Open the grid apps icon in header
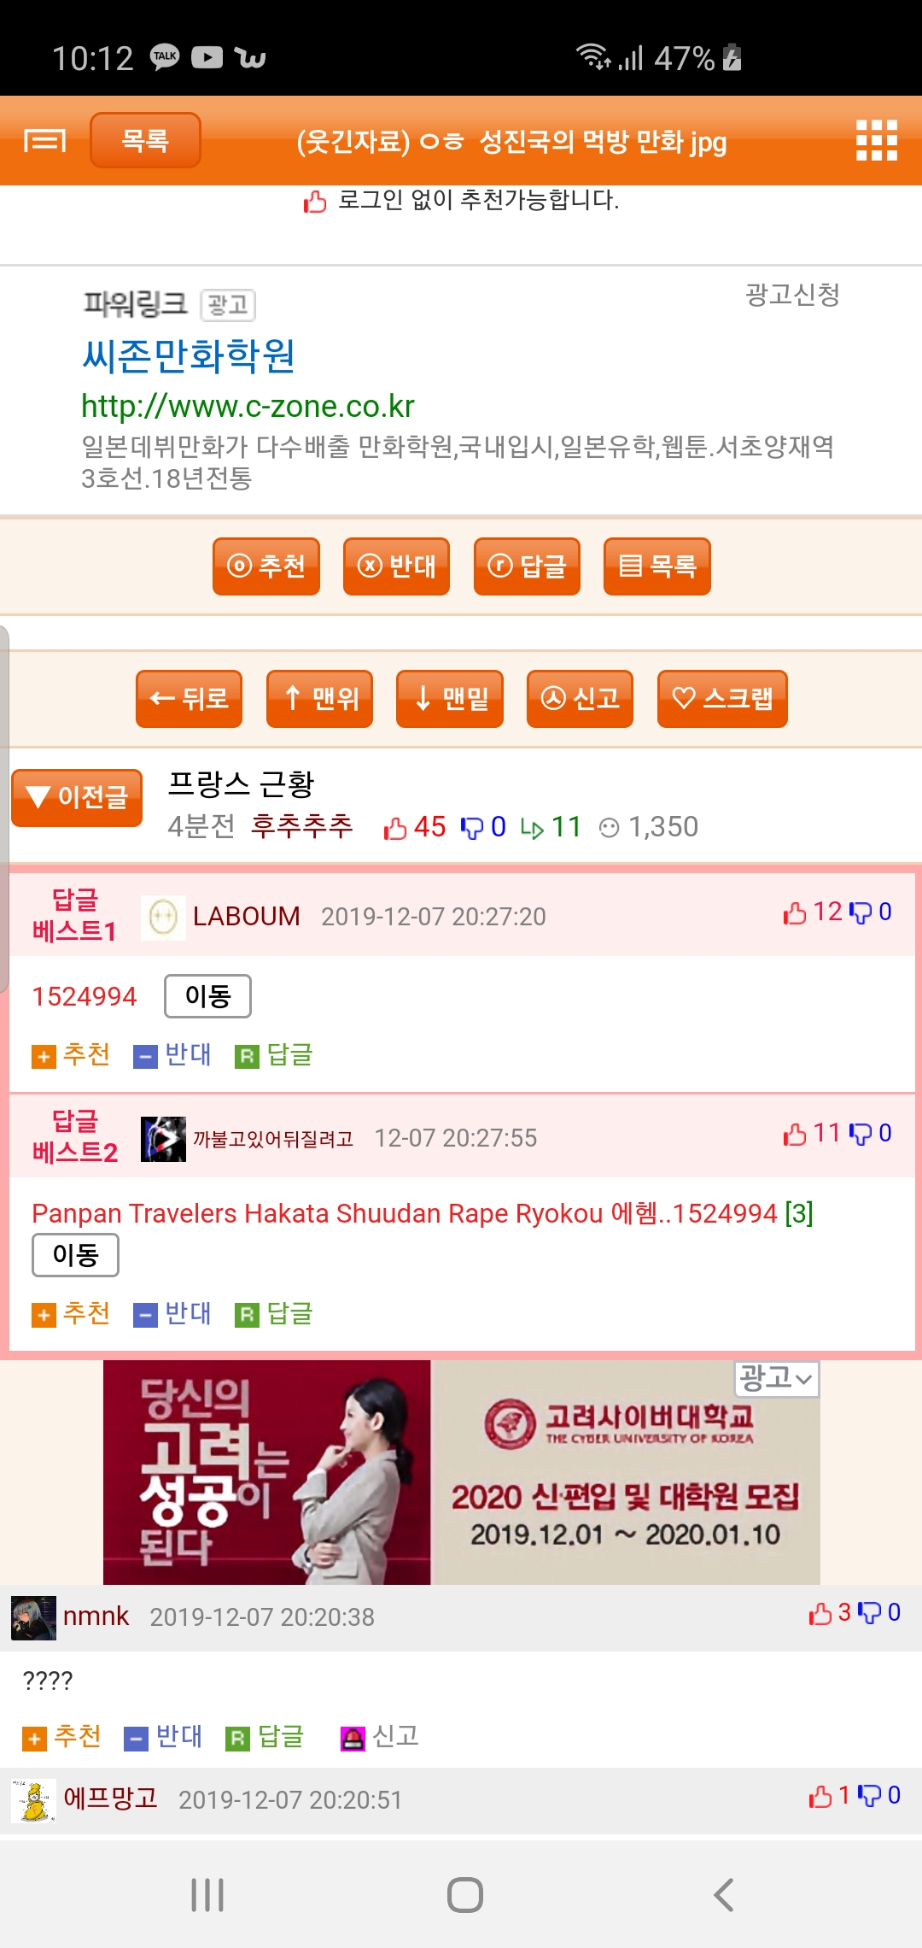Screen dimensions: 922x1948 pyautogui.click(x=877, y=140)
